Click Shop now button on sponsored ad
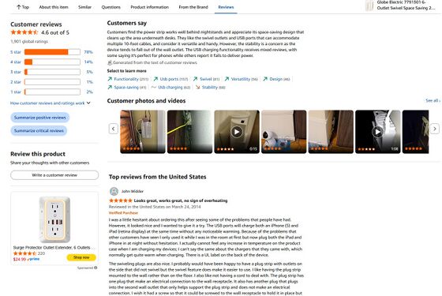This screenshot has width=442, height=296. coord(81,257)
